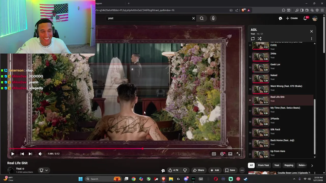Select 'Silk Facë' thumbnail
Screen dimensions: 326x183
click(x=261, y=132)
